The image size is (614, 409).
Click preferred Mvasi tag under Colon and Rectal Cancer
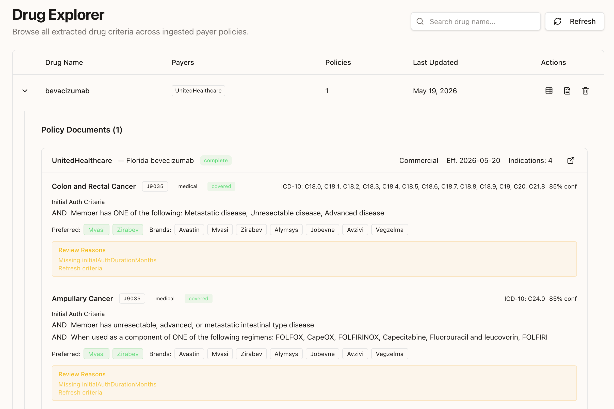pos(96,230)
